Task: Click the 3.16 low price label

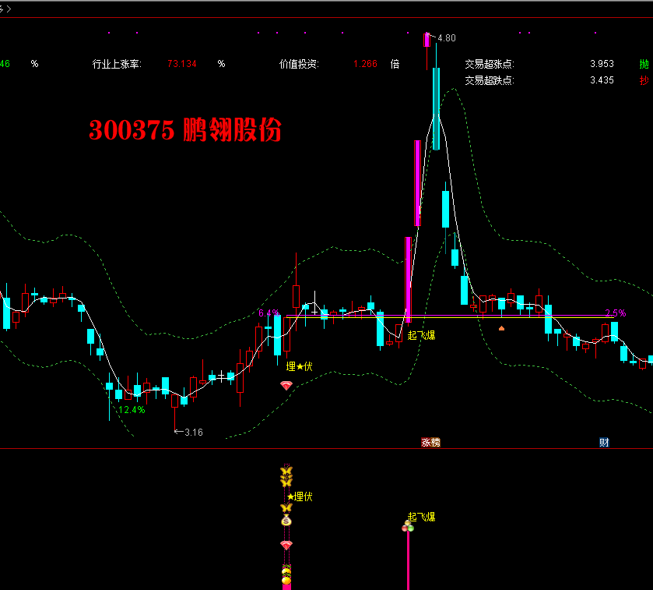Action: [193, 432]
